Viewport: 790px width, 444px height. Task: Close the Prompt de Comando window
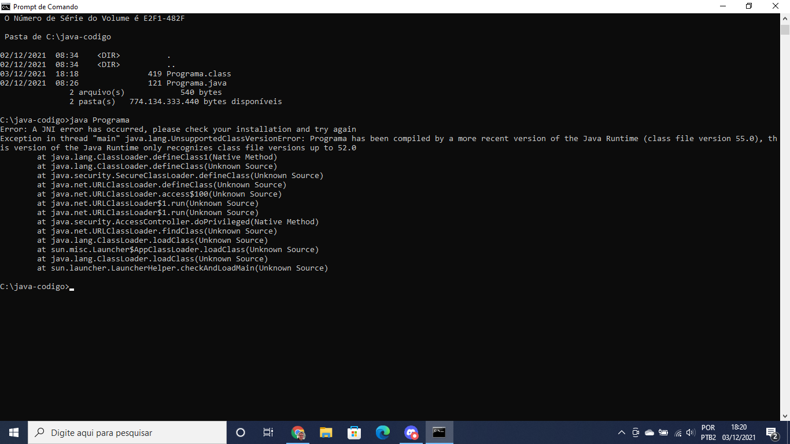tap(776, 6)
